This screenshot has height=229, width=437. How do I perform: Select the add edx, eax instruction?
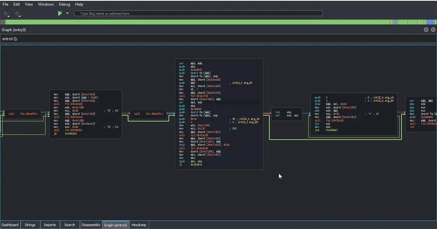coord(326,111)
